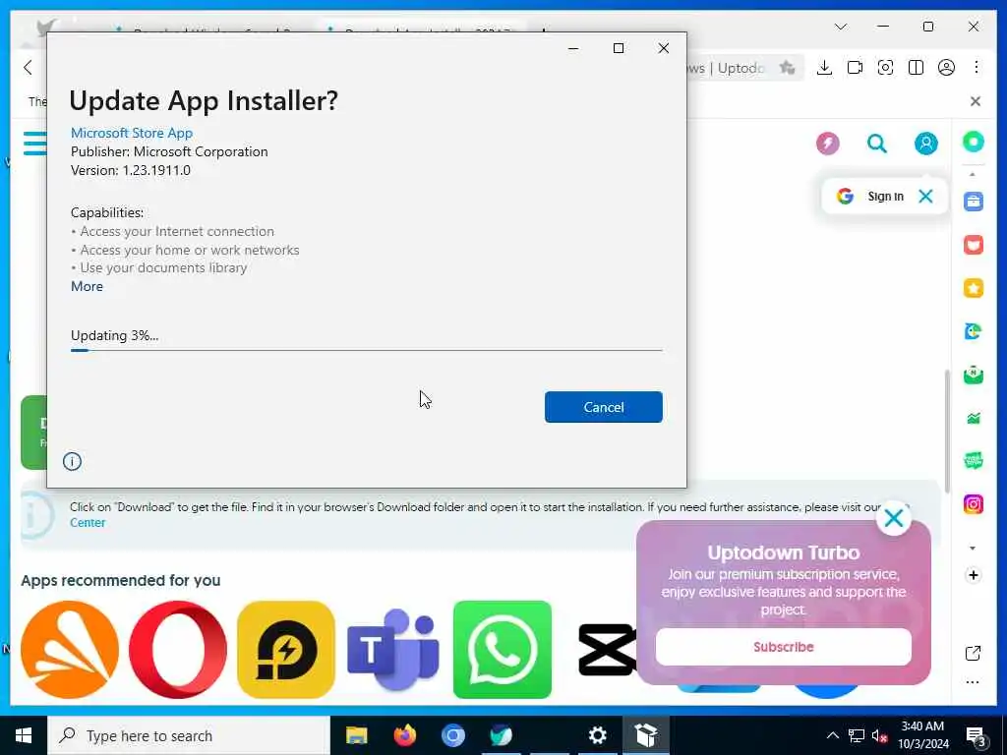
Task: Open the browser profile icon
Action: click(946, 68)
